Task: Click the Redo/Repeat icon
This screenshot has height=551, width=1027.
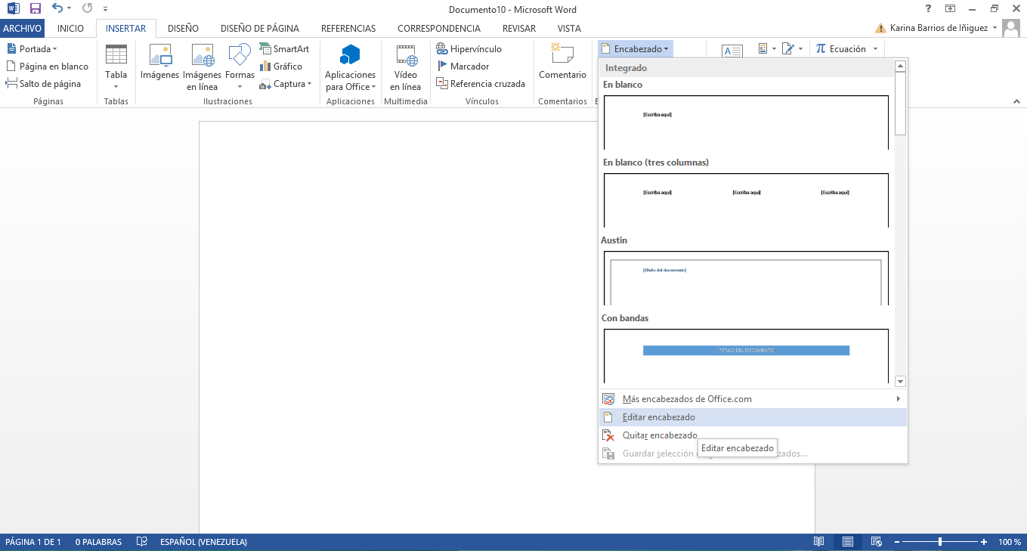Action: click(87, 9)
